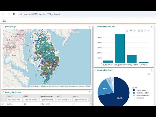Screen dimensions: 156x117
Task: Select the Sussex county cell
Action: (x=14, y=104)
